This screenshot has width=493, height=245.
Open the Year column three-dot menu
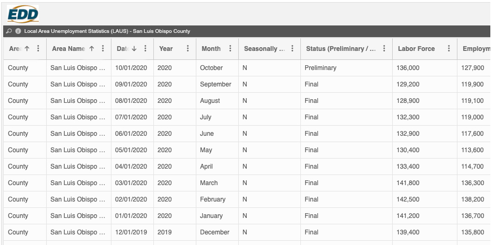(188, 49)
